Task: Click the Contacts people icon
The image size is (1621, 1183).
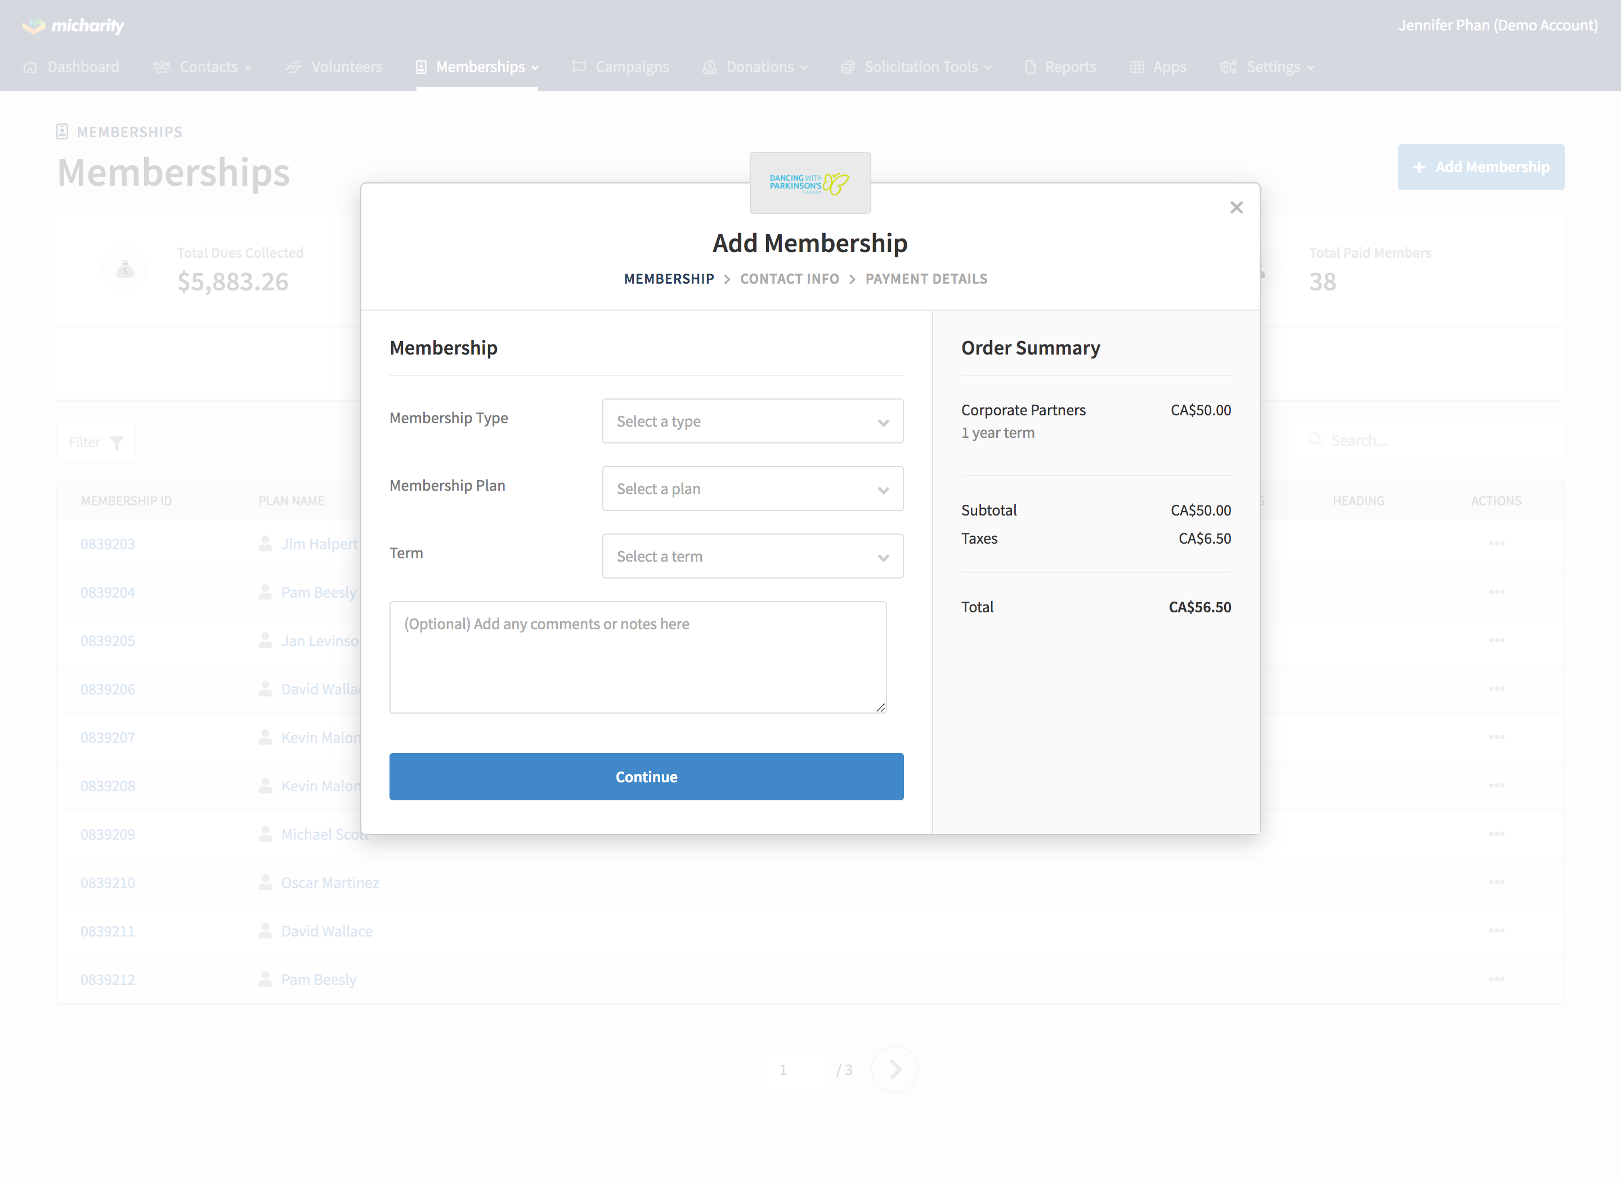Action: coord(162,68)
